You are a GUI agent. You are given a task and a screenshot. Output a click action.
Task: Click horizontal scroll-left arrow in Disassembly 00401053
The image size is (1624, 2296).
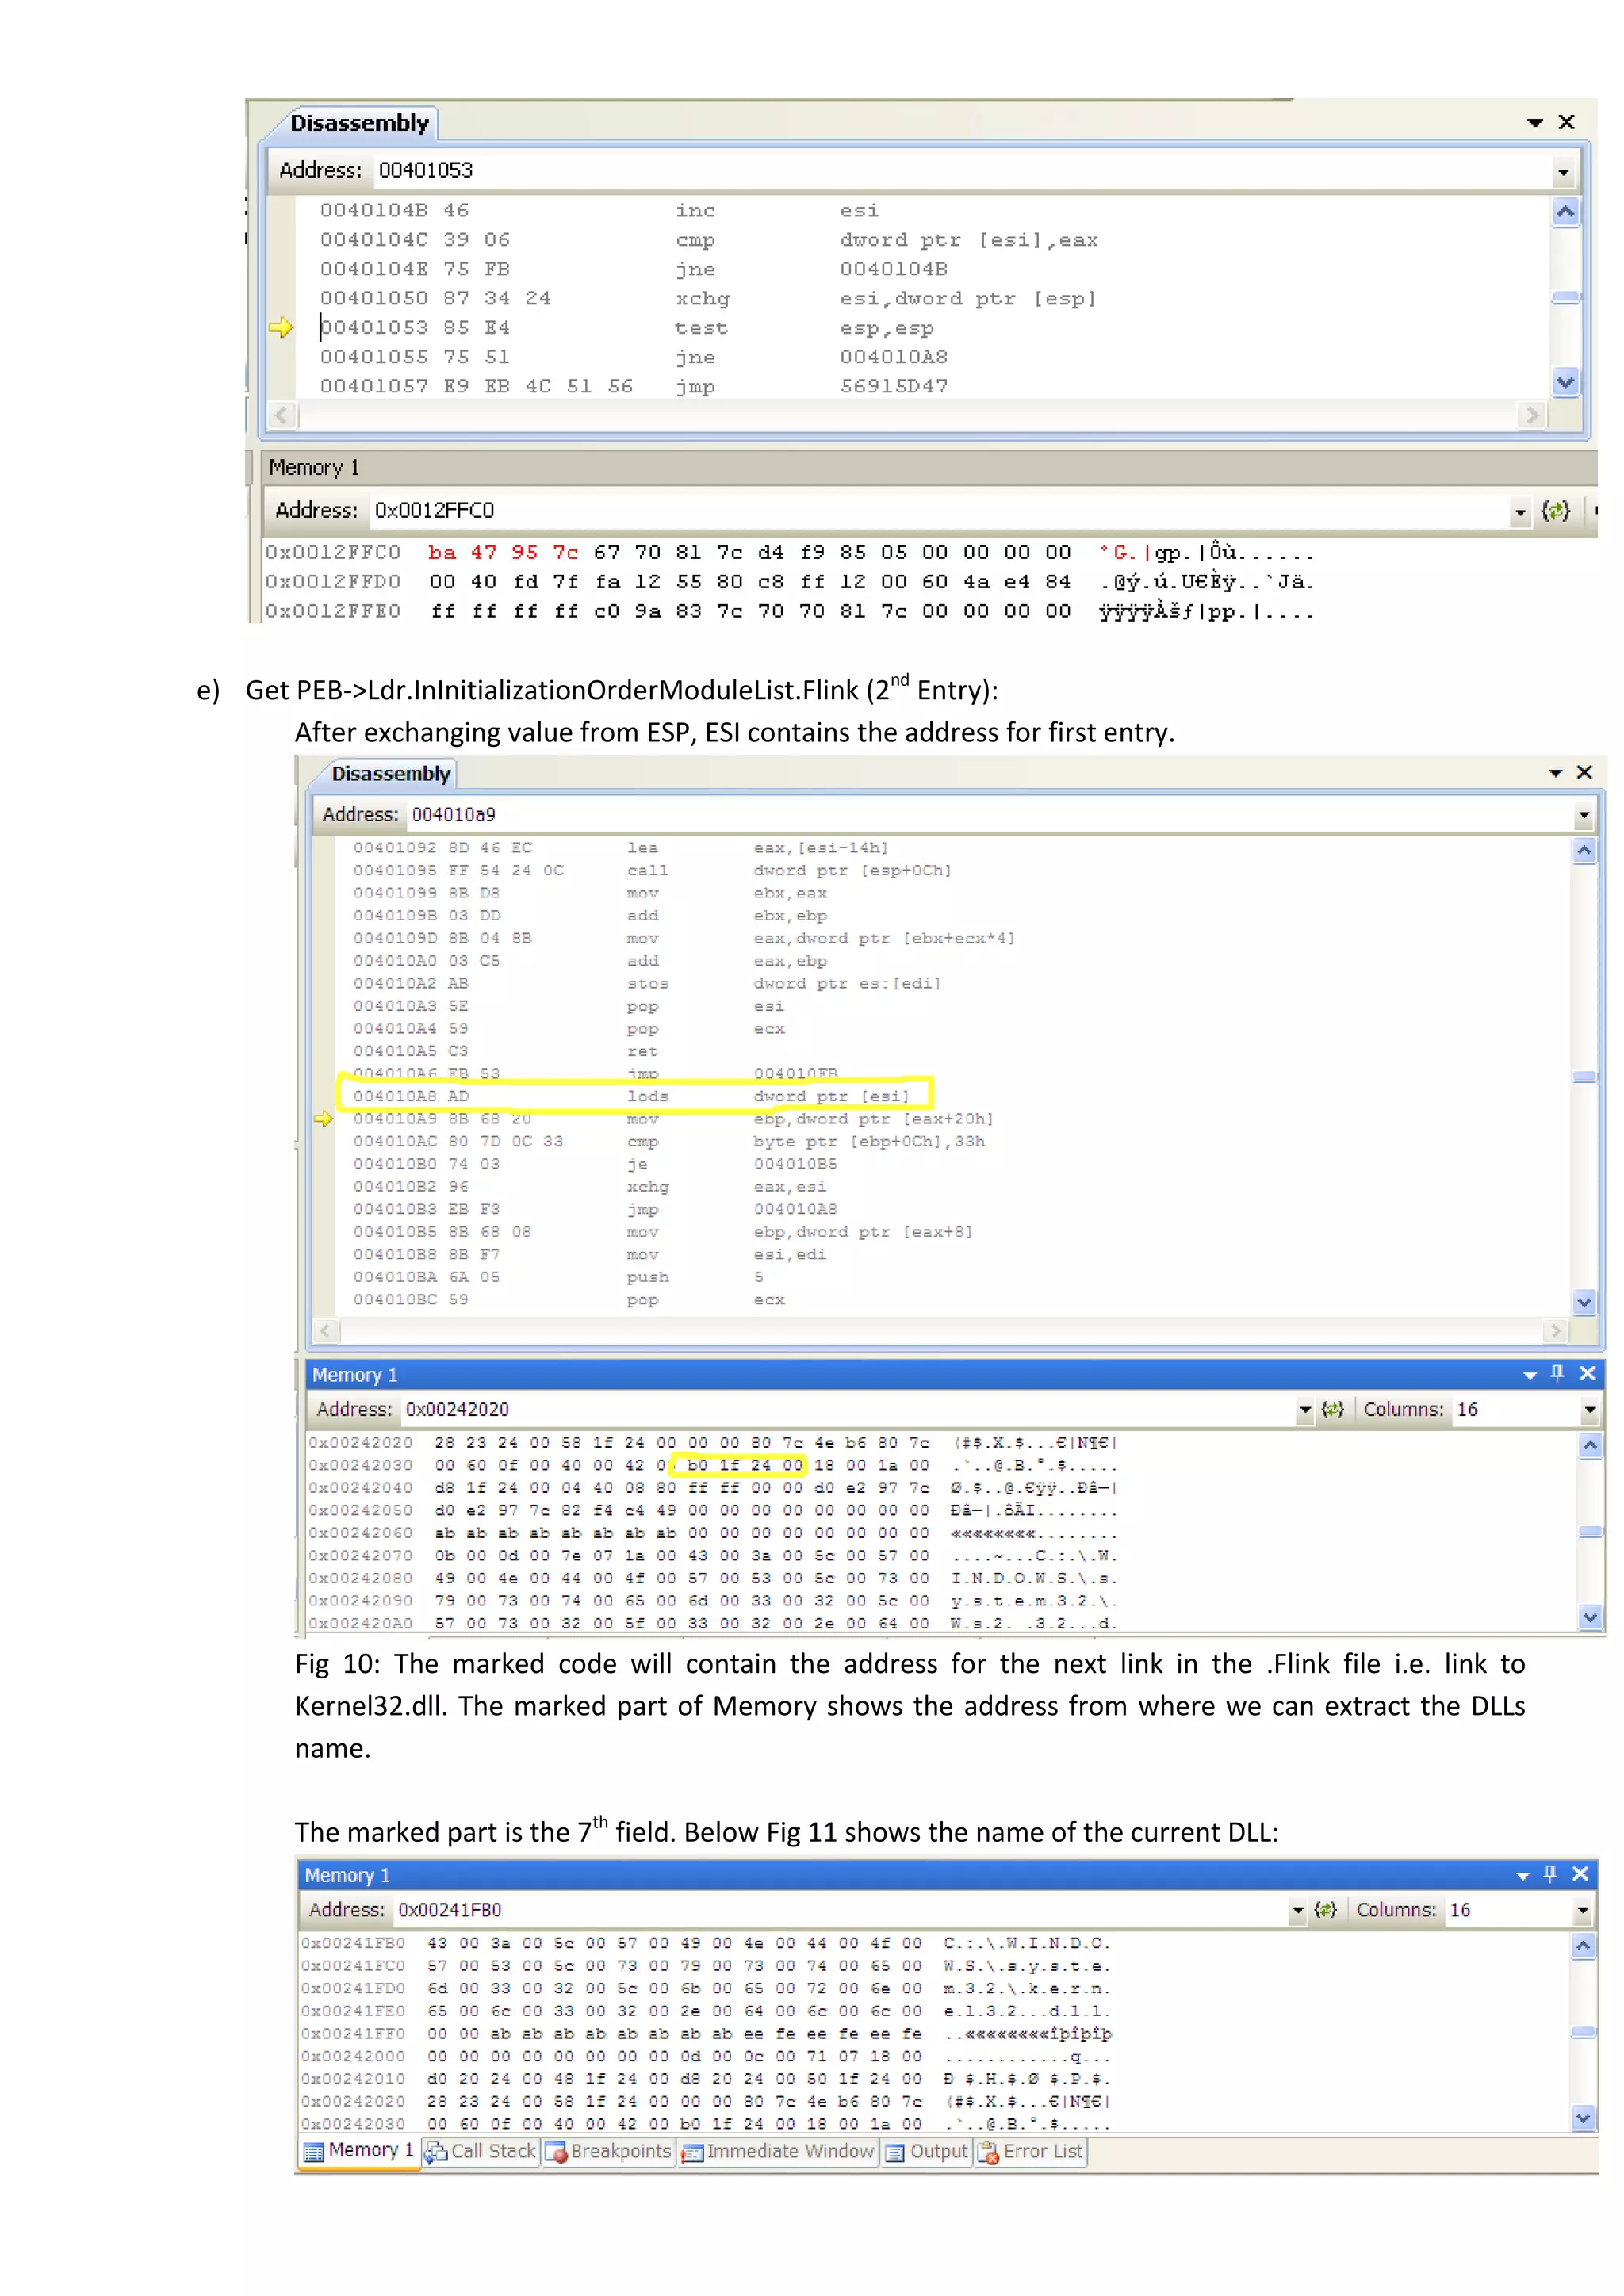coord(283,415)
